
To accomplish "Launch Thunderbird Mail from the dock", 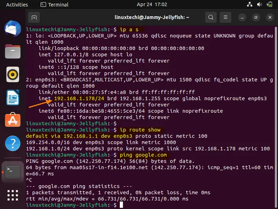I will 13,29.
